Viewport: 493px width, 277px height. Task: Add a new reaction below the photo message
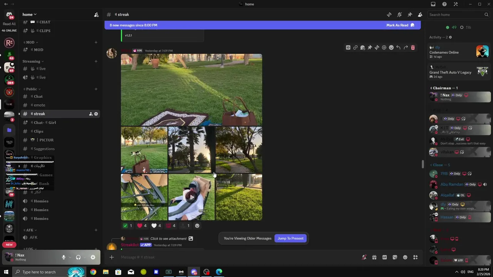pos(197,226)
